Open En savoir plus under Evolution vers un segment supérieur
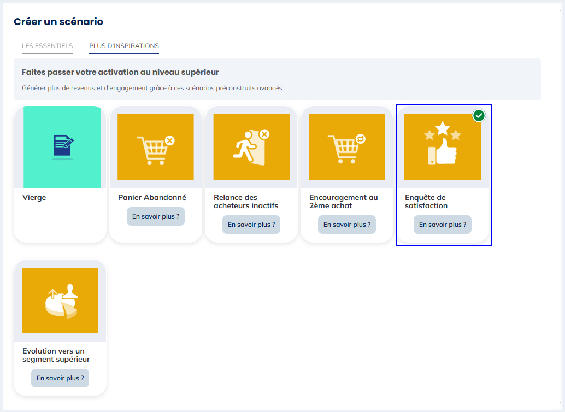The image size is (565, 412). click(x=60, y=378)
